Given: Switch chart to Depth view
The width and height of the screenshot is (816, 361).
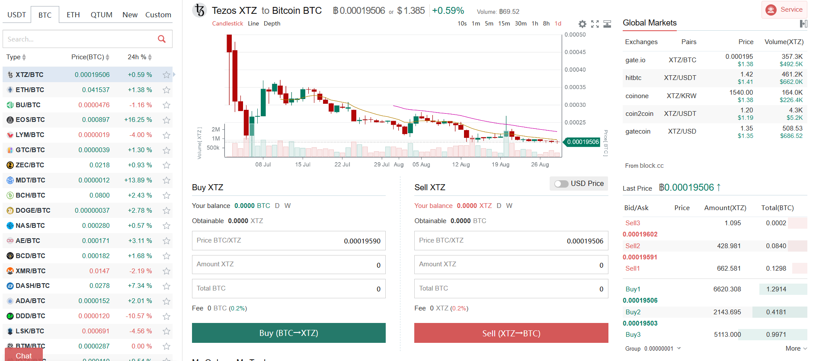Looking at the screenshot, I should click(x=272, y=24).
